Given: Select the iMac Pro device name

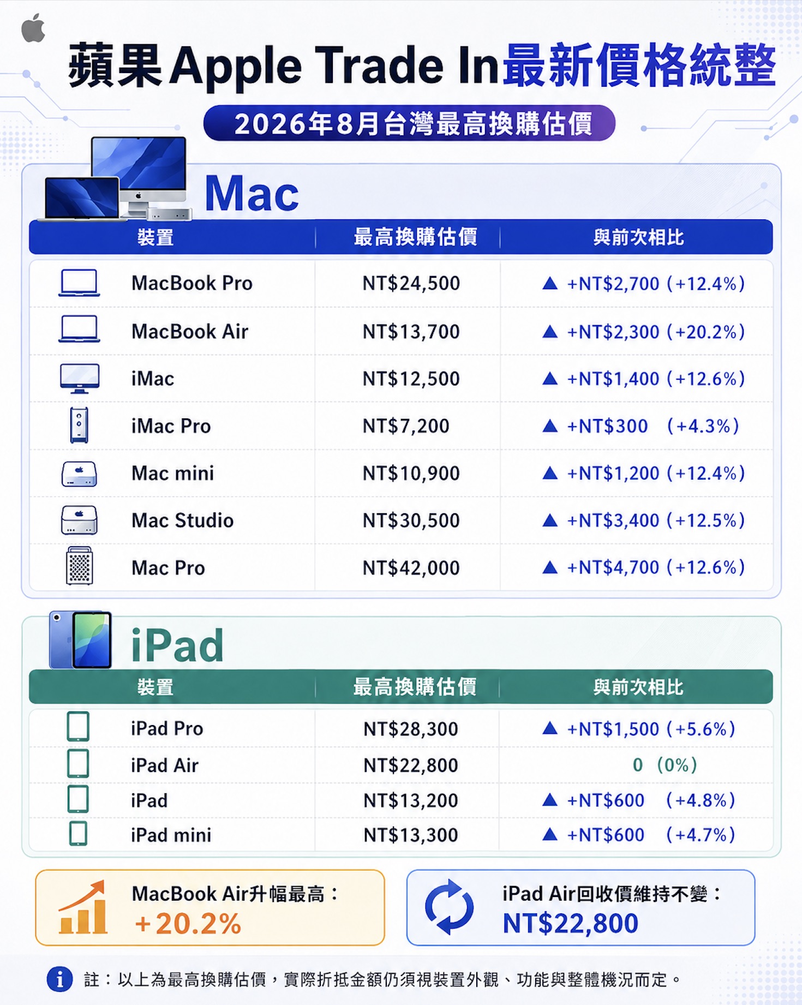Looking at the screenshot, I should (171, 426).
